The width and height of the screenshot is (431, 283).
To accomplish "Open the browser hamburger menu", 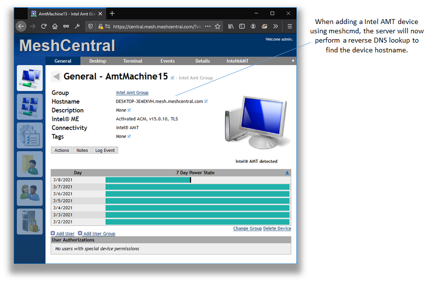I will 290,26.
